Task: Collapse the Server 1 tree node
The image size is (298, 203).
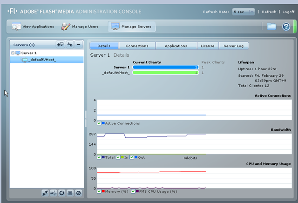Action: [x=13, y=53]
